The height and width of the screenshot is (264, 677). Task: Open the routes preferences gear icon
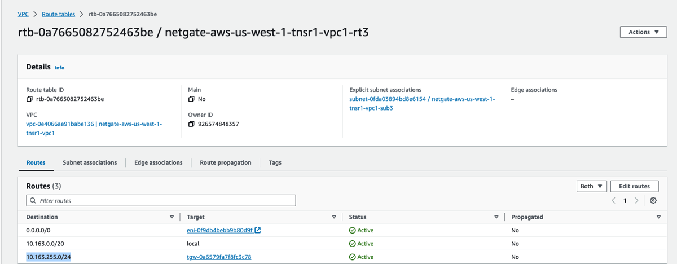pyautogui.click(x=653, y=201)
